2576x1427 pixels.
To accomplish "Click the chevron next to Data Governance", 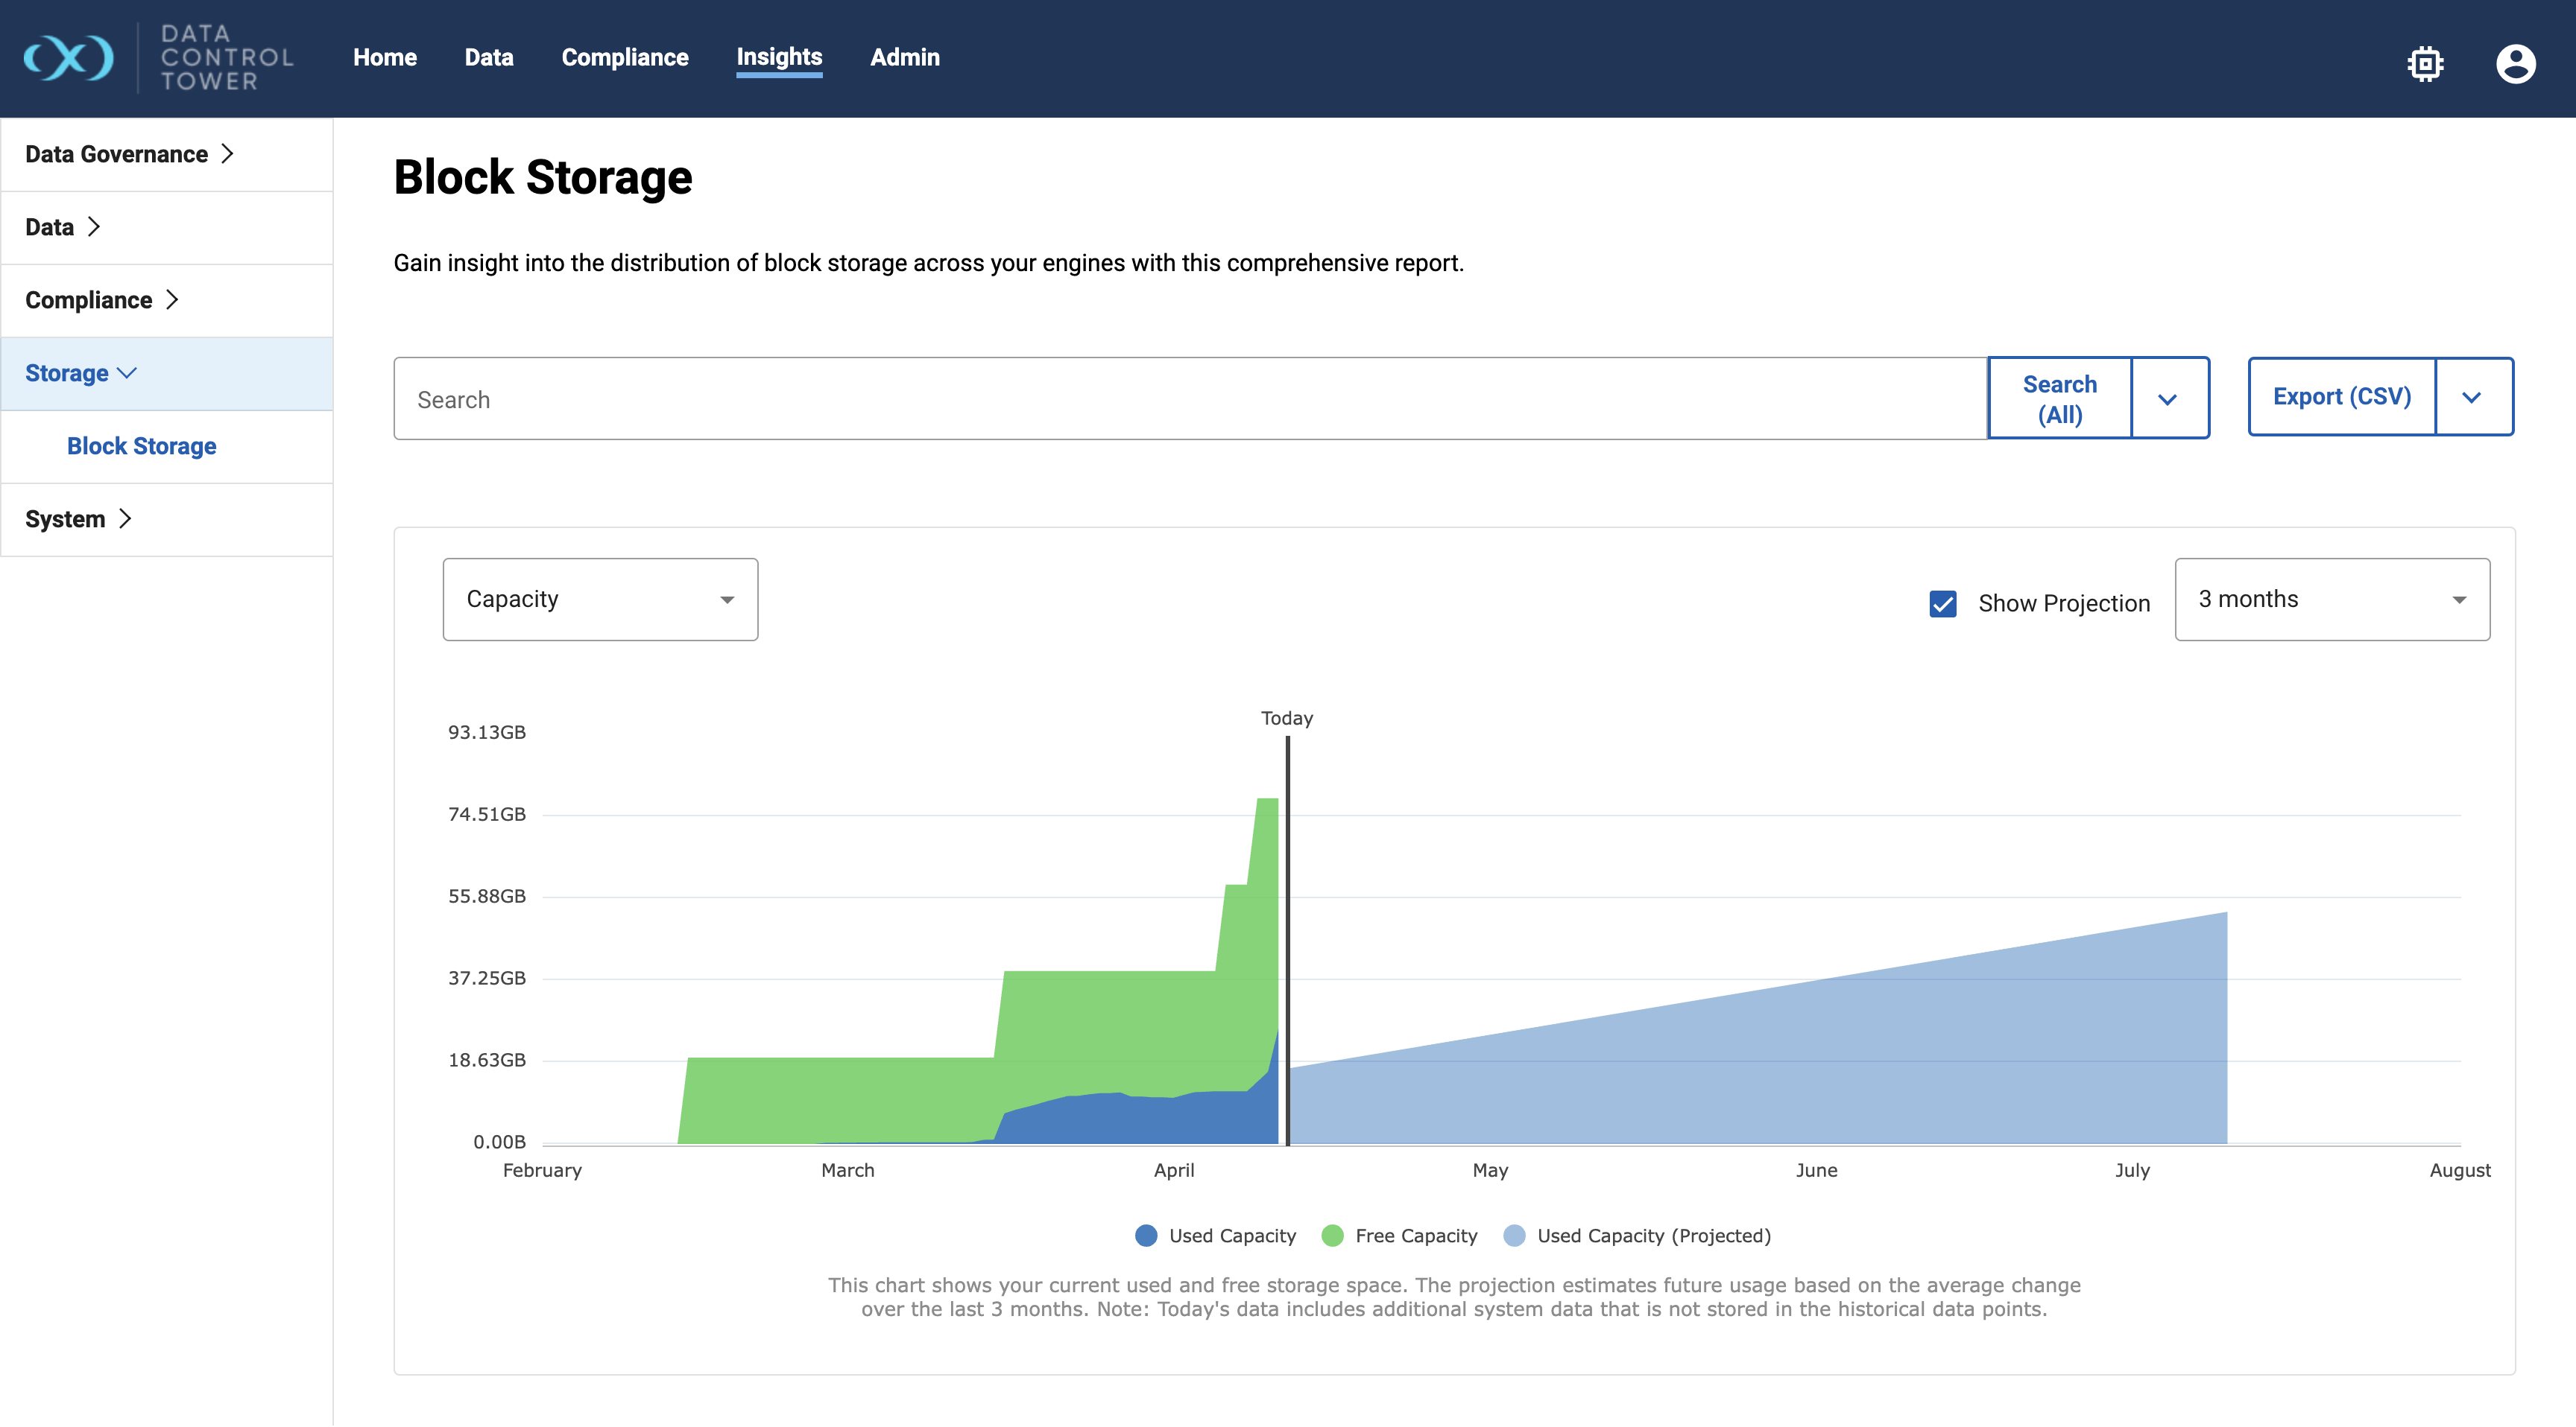I will point(228,154).
